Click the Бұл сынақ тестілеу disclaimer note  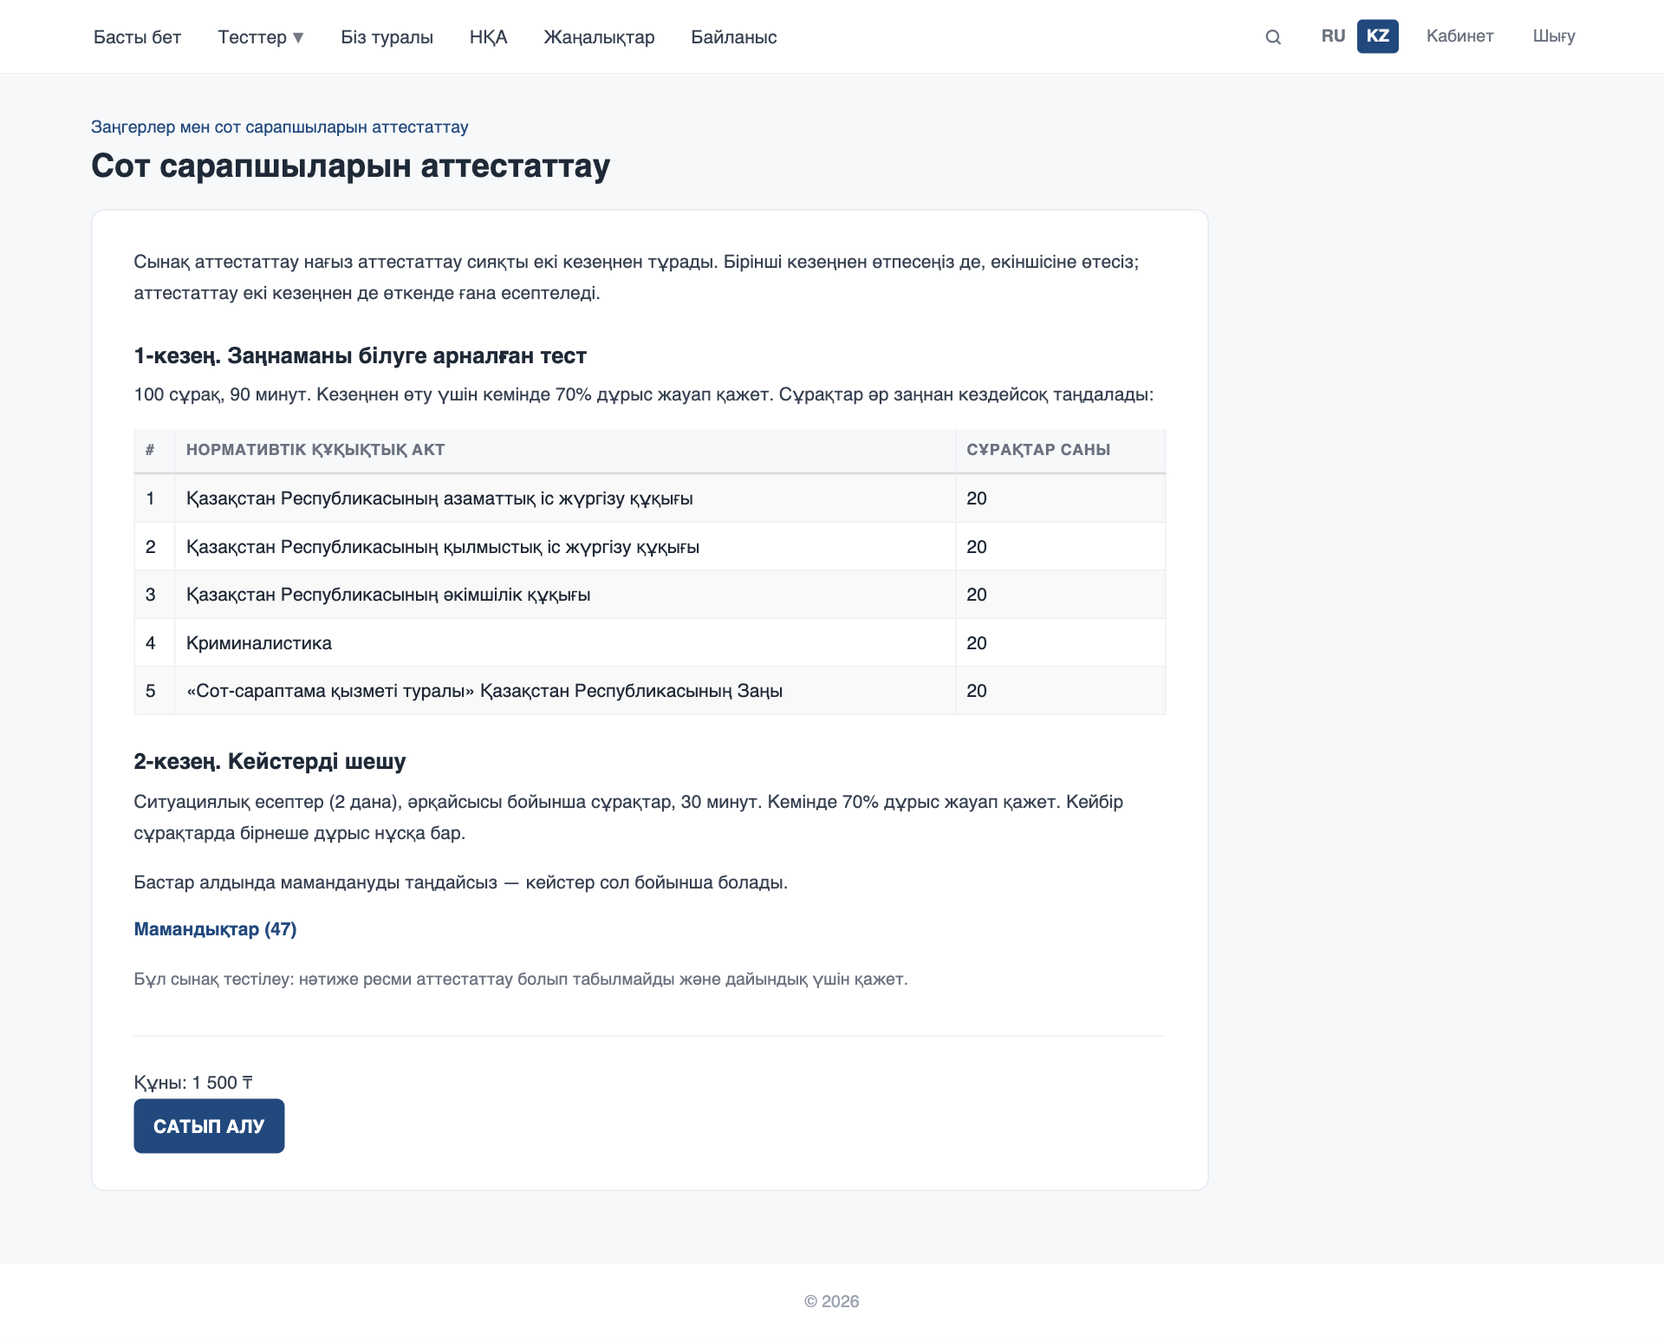pos(521,980)
